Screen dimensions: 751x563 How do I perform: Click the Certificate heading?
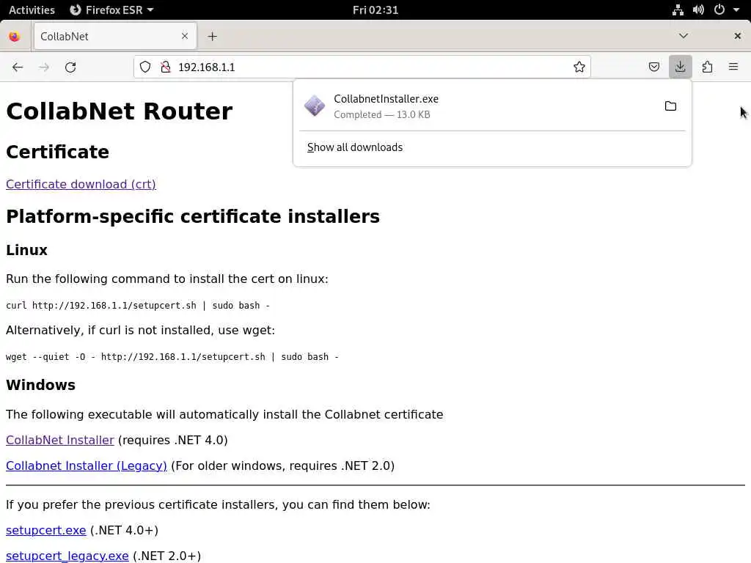click(57, 152)
